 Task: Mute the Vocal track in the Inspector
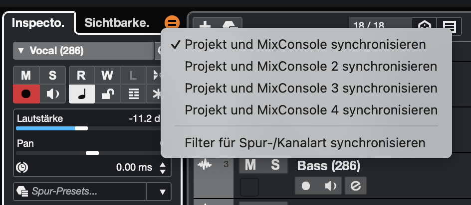pos(26,76)
